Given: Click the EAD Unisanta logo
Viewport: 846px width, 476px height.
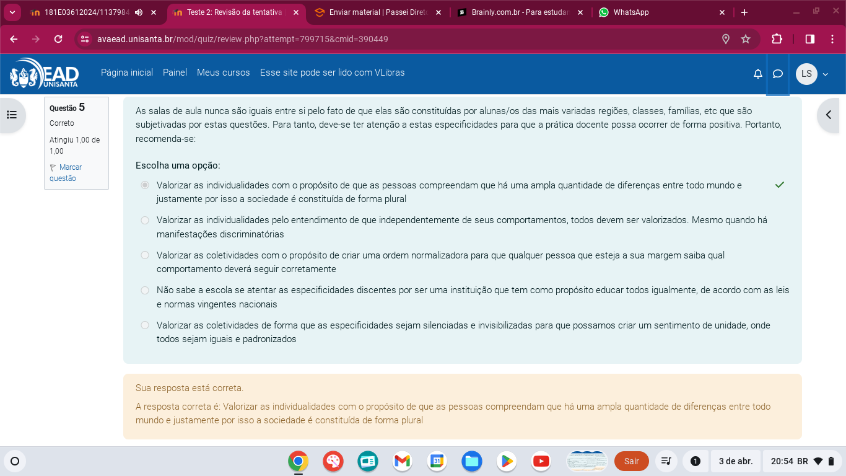Looking at the screenshot, I should [x=45, y=74].
